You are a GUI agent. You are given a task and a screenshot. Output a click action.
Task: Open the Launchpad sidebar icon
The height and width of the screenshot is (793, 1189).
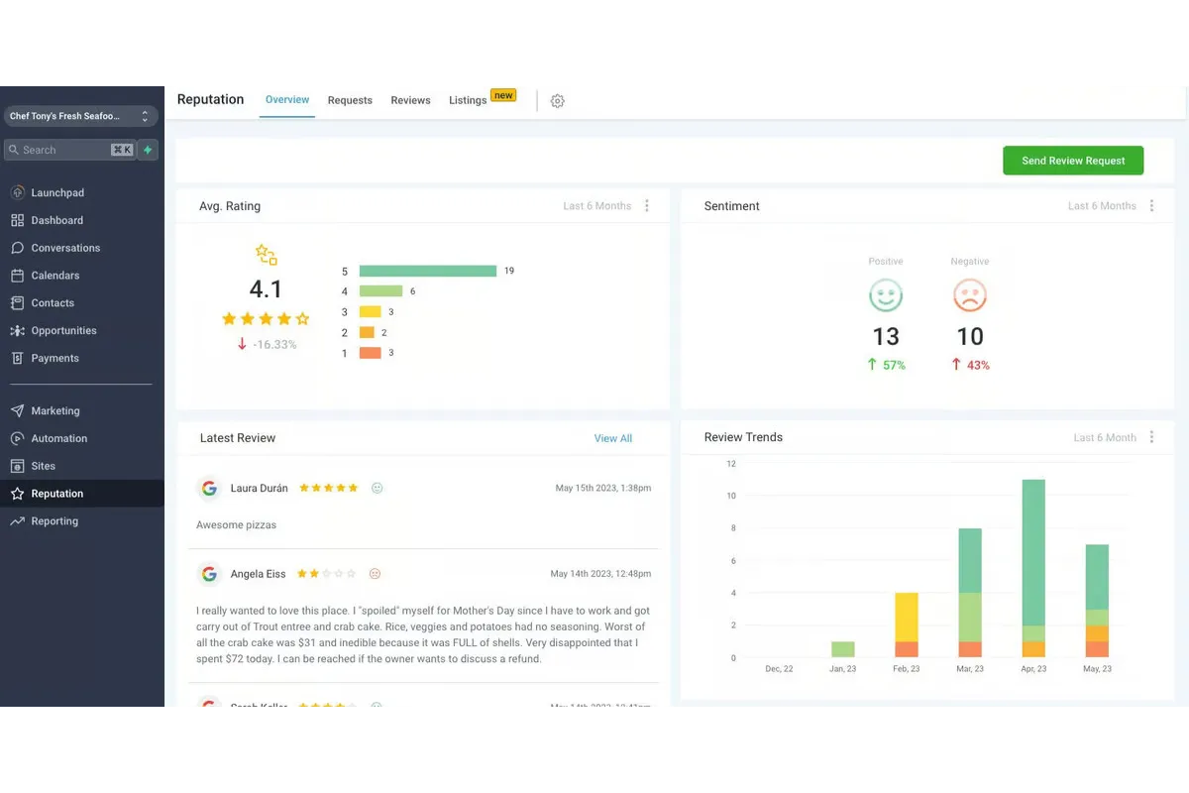(x=18, y=192)
